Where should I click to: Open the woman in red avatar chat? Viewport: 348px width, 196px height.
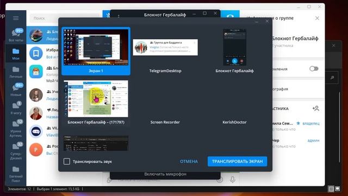click(x=36, y=113)
